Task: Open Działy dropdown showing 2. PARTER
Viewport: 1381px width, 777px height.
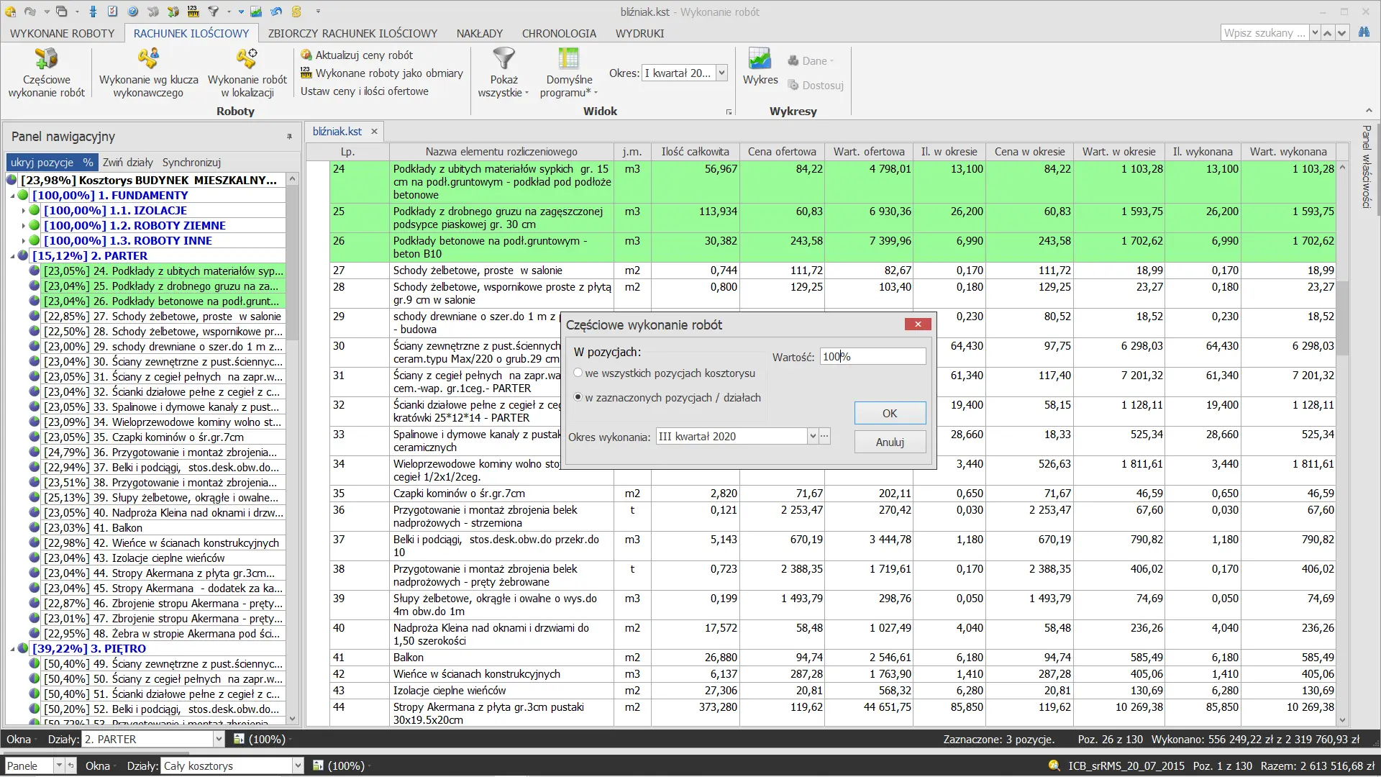Action: point(219,739)
